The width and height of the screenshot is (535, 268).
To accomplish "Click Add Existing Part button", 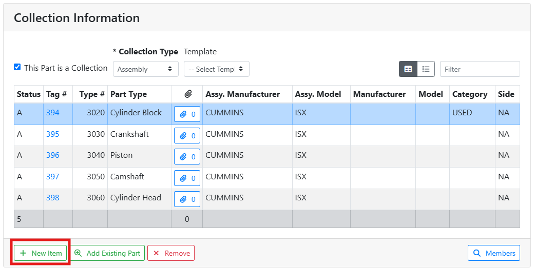I will [107, 253].
